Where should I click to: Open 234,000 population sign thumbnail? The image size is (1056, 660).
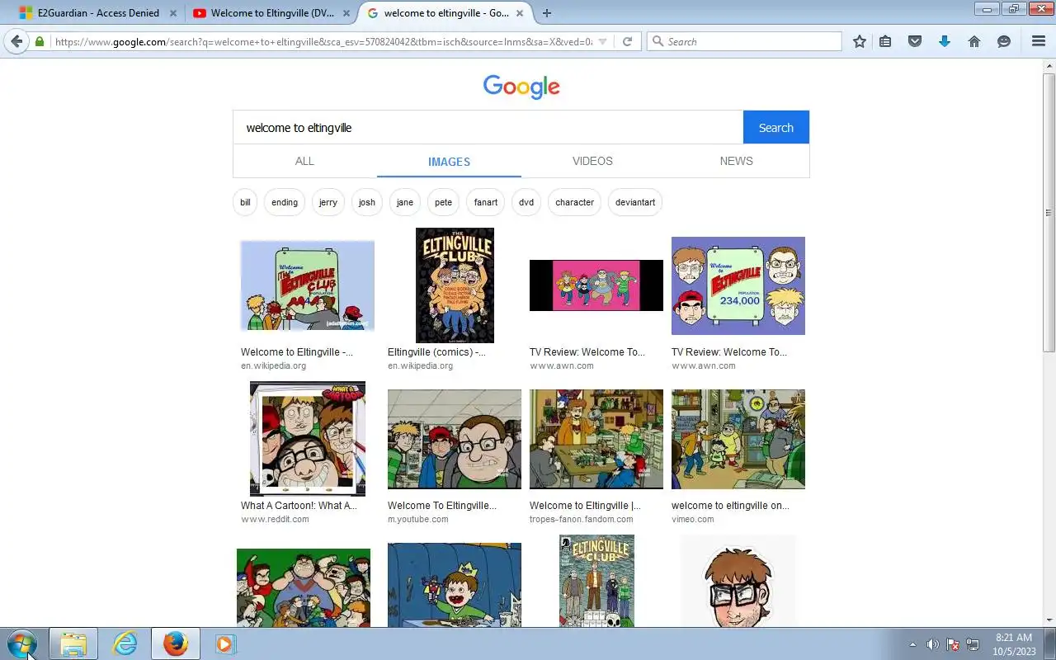738,285
